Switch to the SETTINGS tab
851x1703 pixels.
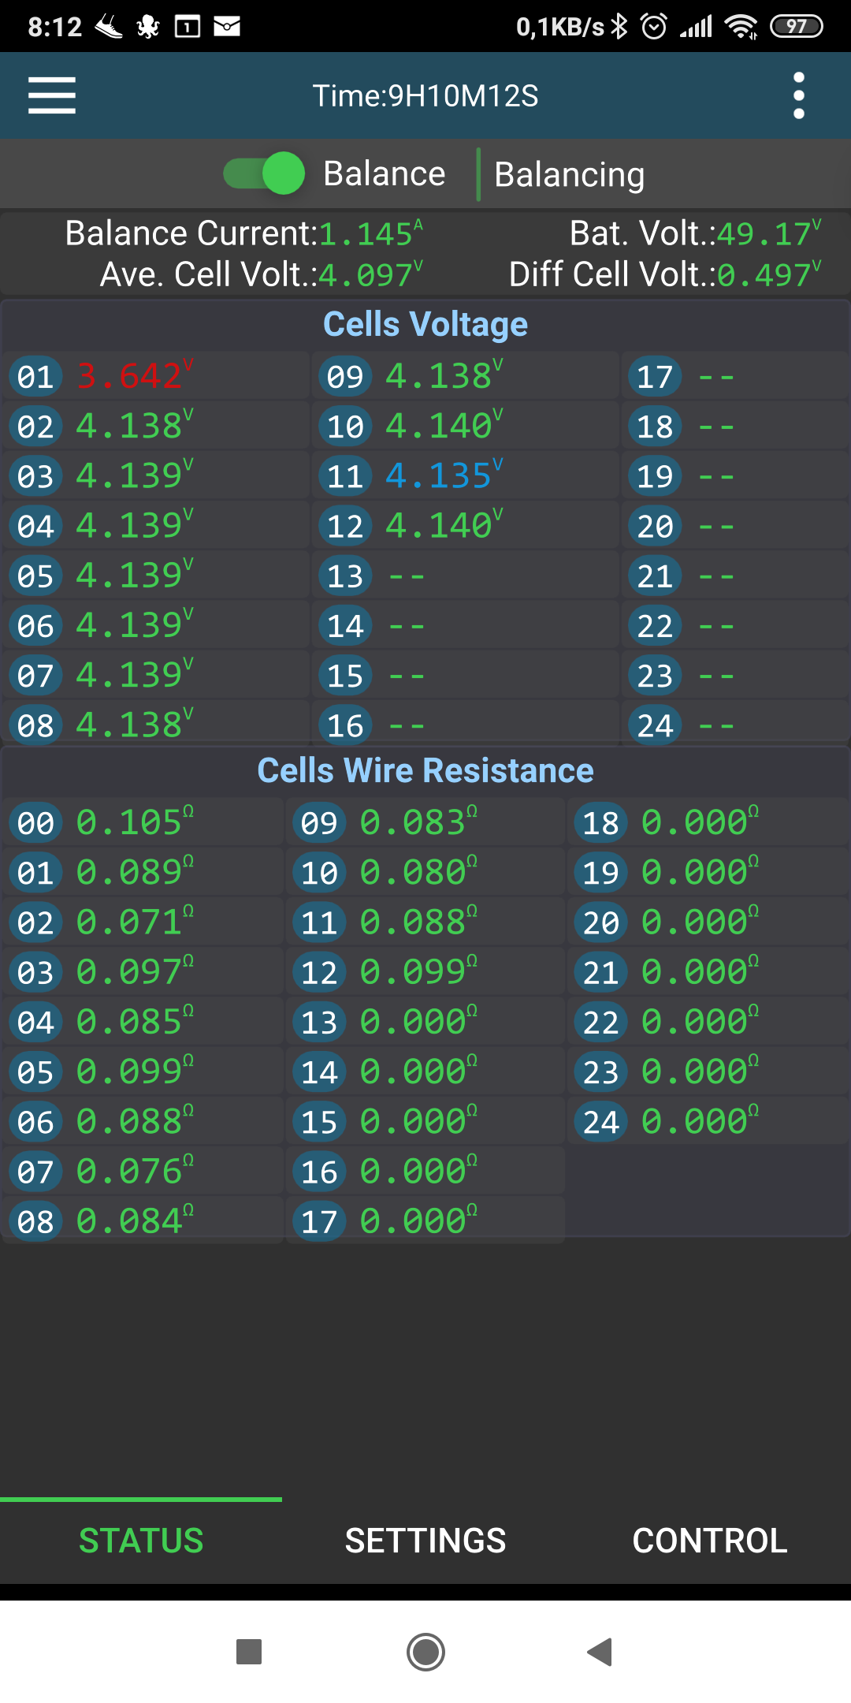425,1541
